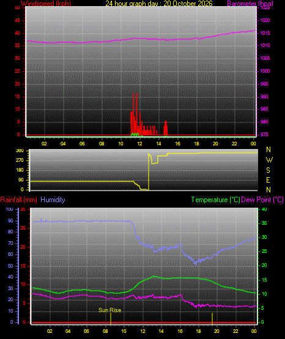Click the 45 value on the windspeed axis
Image resolution: width=285 pixels, height=339 pixels.
tap(18, 21)
